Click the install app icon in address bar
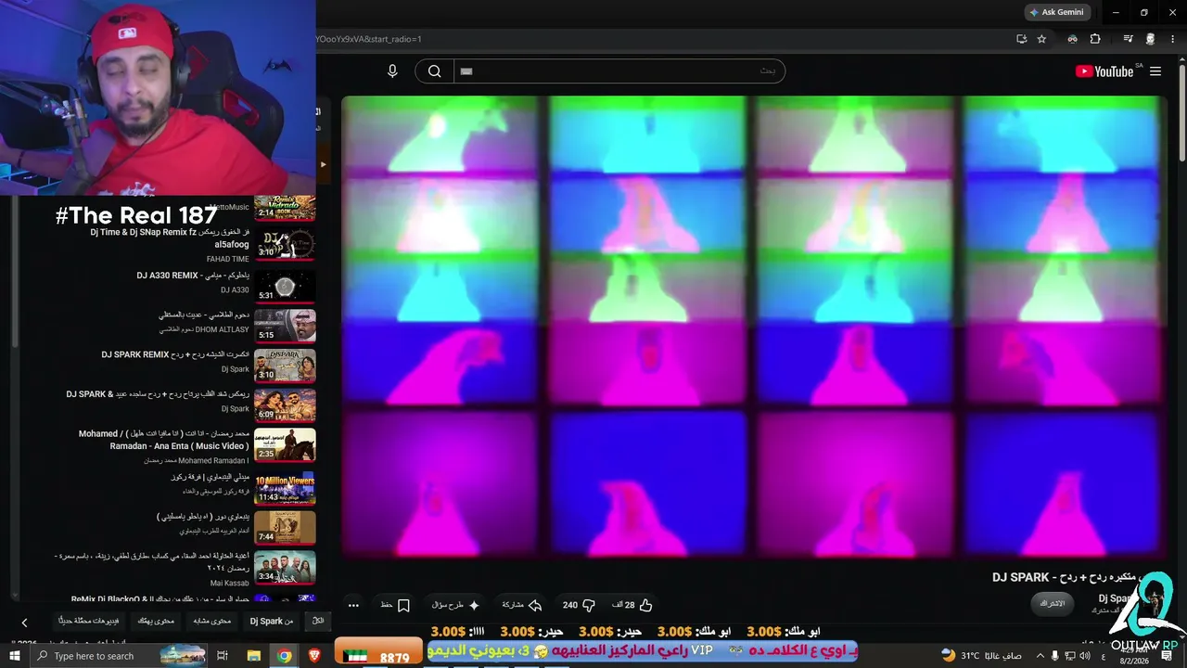Screen dimensions: 1187x668 coord(1021,39)
